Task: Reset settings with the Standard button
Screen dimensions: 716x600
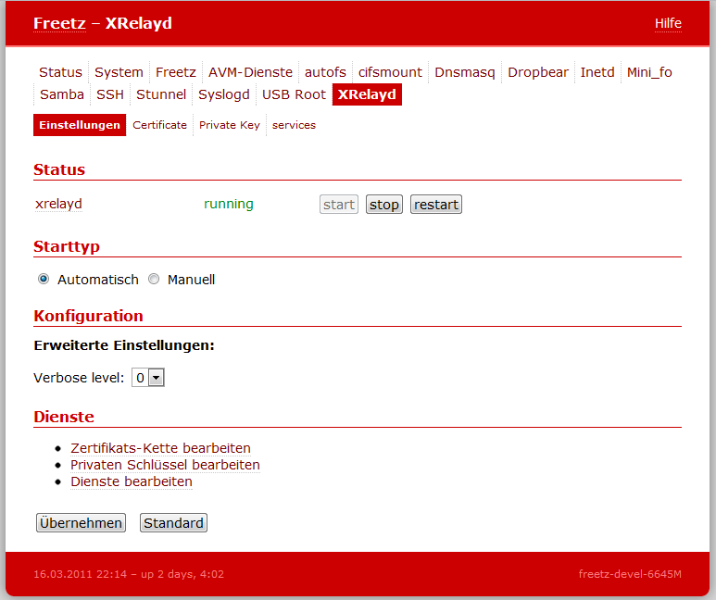Action: tap(173, 523)
